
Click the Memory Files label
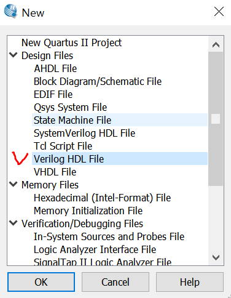pyautogui.click(x=50, y=185)
